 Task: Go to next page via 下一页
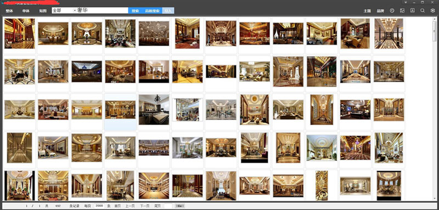tap(145, 206)
